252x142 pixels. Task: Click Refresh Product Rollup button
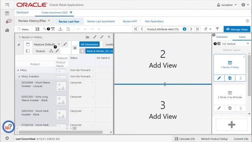tap(214, 139)
